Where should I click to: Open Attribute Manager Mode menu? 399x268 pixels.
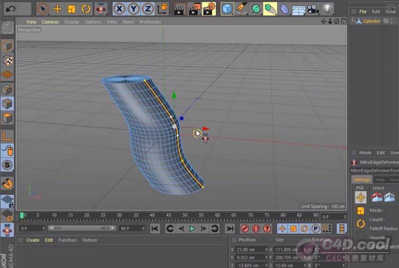pyautogui.click(x=365, y=152)
